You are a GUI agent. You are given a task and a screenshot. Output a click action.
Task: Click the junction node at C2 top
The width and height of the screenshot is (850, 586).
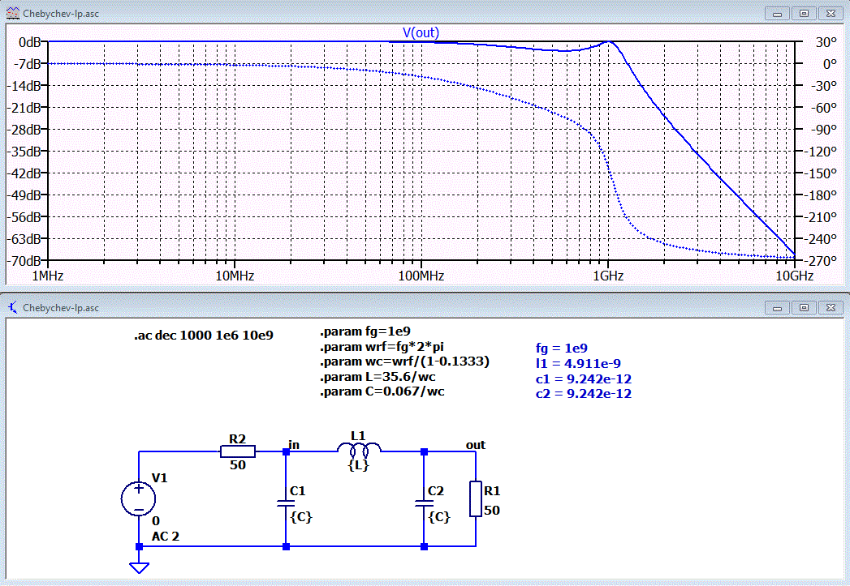[424, 451]
